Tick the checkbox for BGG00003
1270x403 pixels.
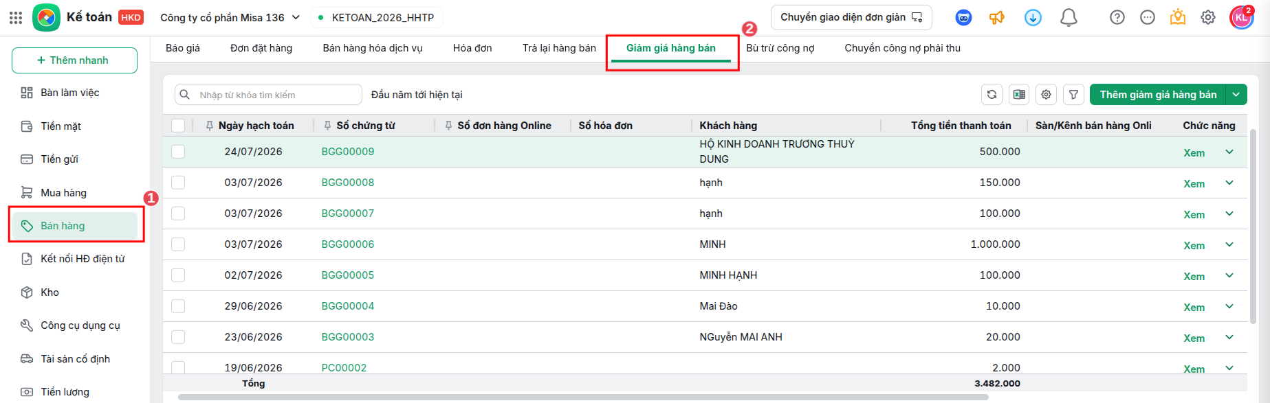point(178,337)
